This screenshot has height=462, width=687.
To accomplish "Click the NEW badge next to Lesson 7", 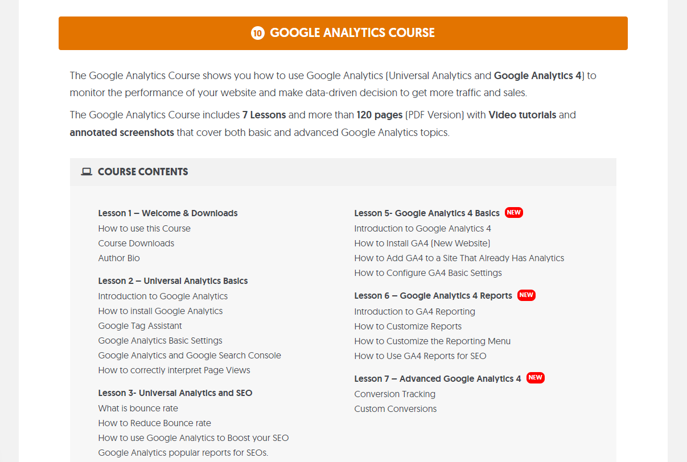I will 536,377.
